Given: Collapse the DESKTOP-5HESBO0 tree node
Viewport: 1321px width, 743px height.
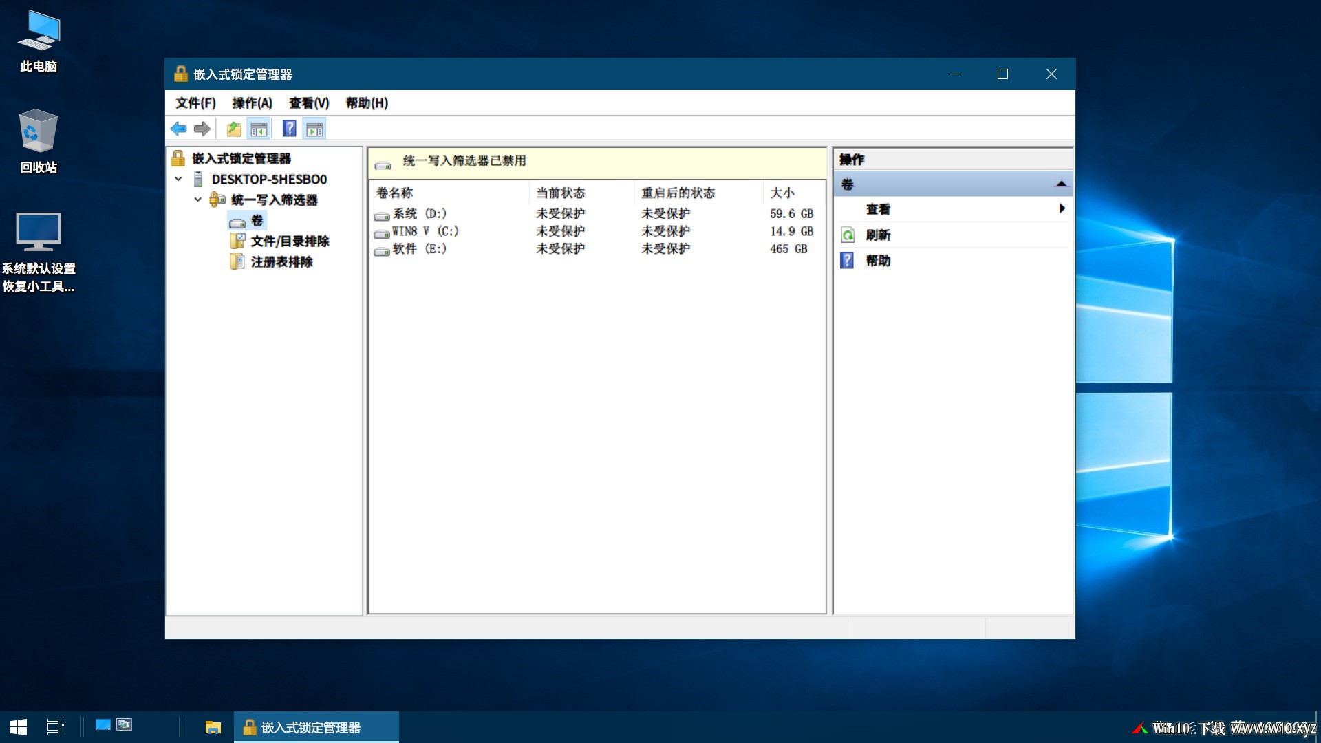Looking at the screenshot, I should pyautogui.click(x=178, y=179).
